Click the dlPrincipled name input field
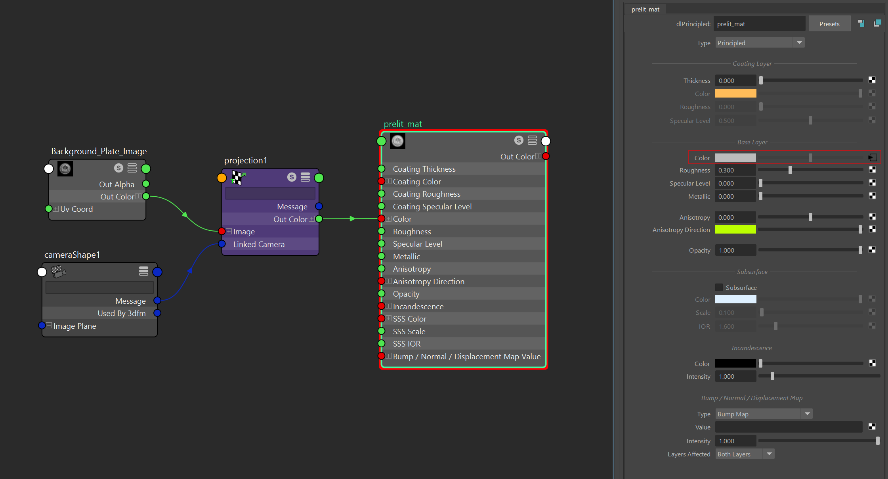Screen dimensions: 888x479 [x=759, y=24]
